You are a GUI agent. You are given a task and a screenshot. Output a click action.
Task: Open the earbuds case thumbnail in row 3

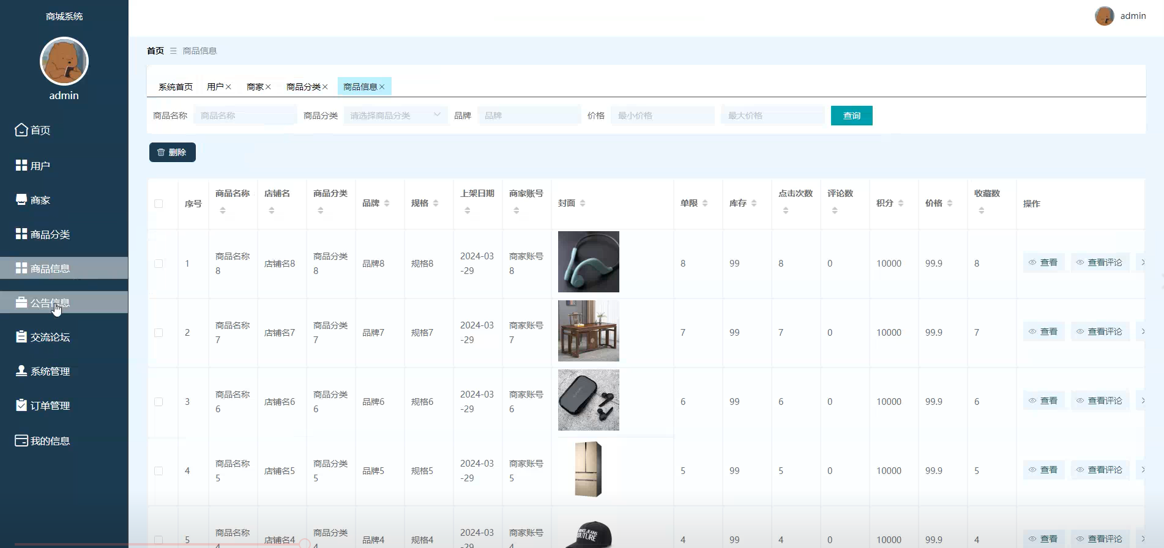(x=589, y=400)
